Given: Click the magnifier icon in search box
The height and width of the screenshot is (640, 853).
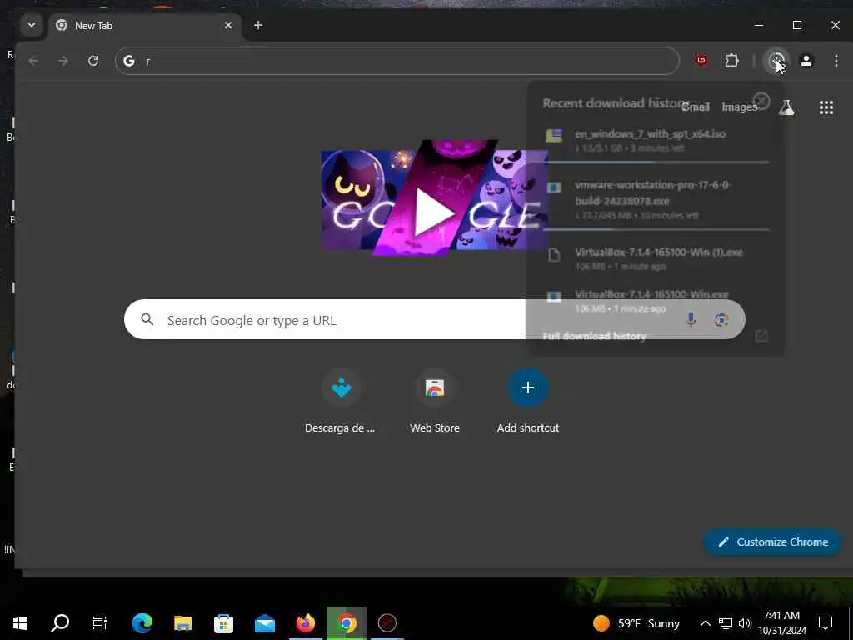Looking at the screenshot, I should [147, 319].
